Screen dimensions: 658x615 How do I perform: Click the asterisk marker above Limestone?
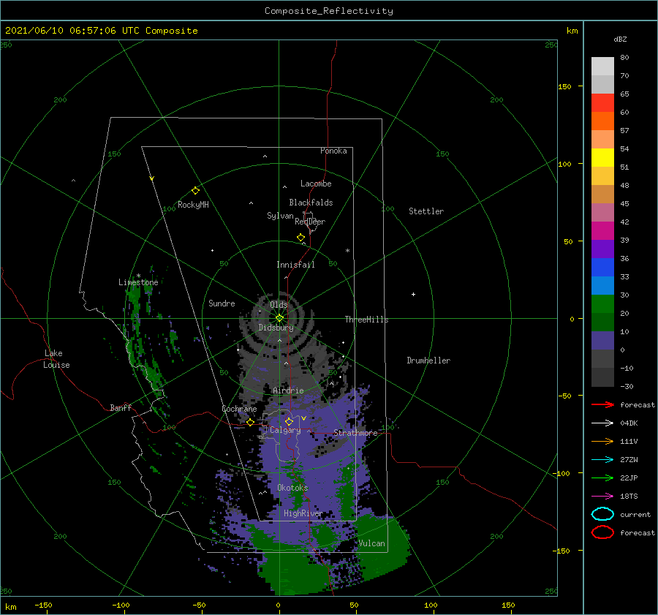click(138, 276)
